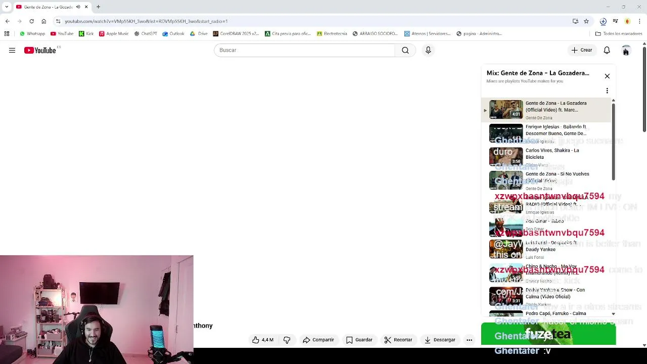This screenshot has width=647, height=364.
Task: Click the Compartir button
Action: [x=318, y=340]
